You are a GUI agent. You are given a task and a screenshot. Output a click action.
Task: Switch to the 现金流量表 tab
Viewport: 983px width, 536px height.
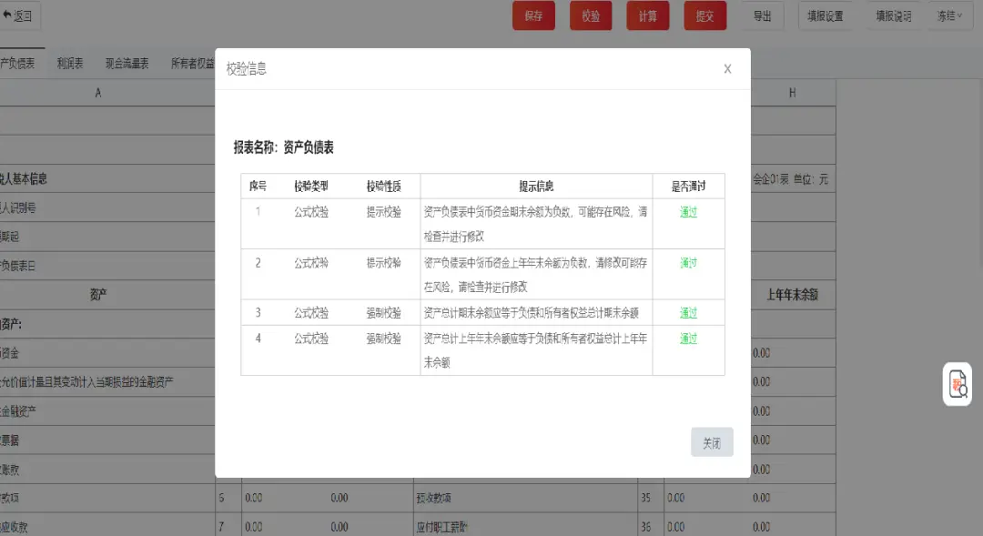[x=127, y=64]
